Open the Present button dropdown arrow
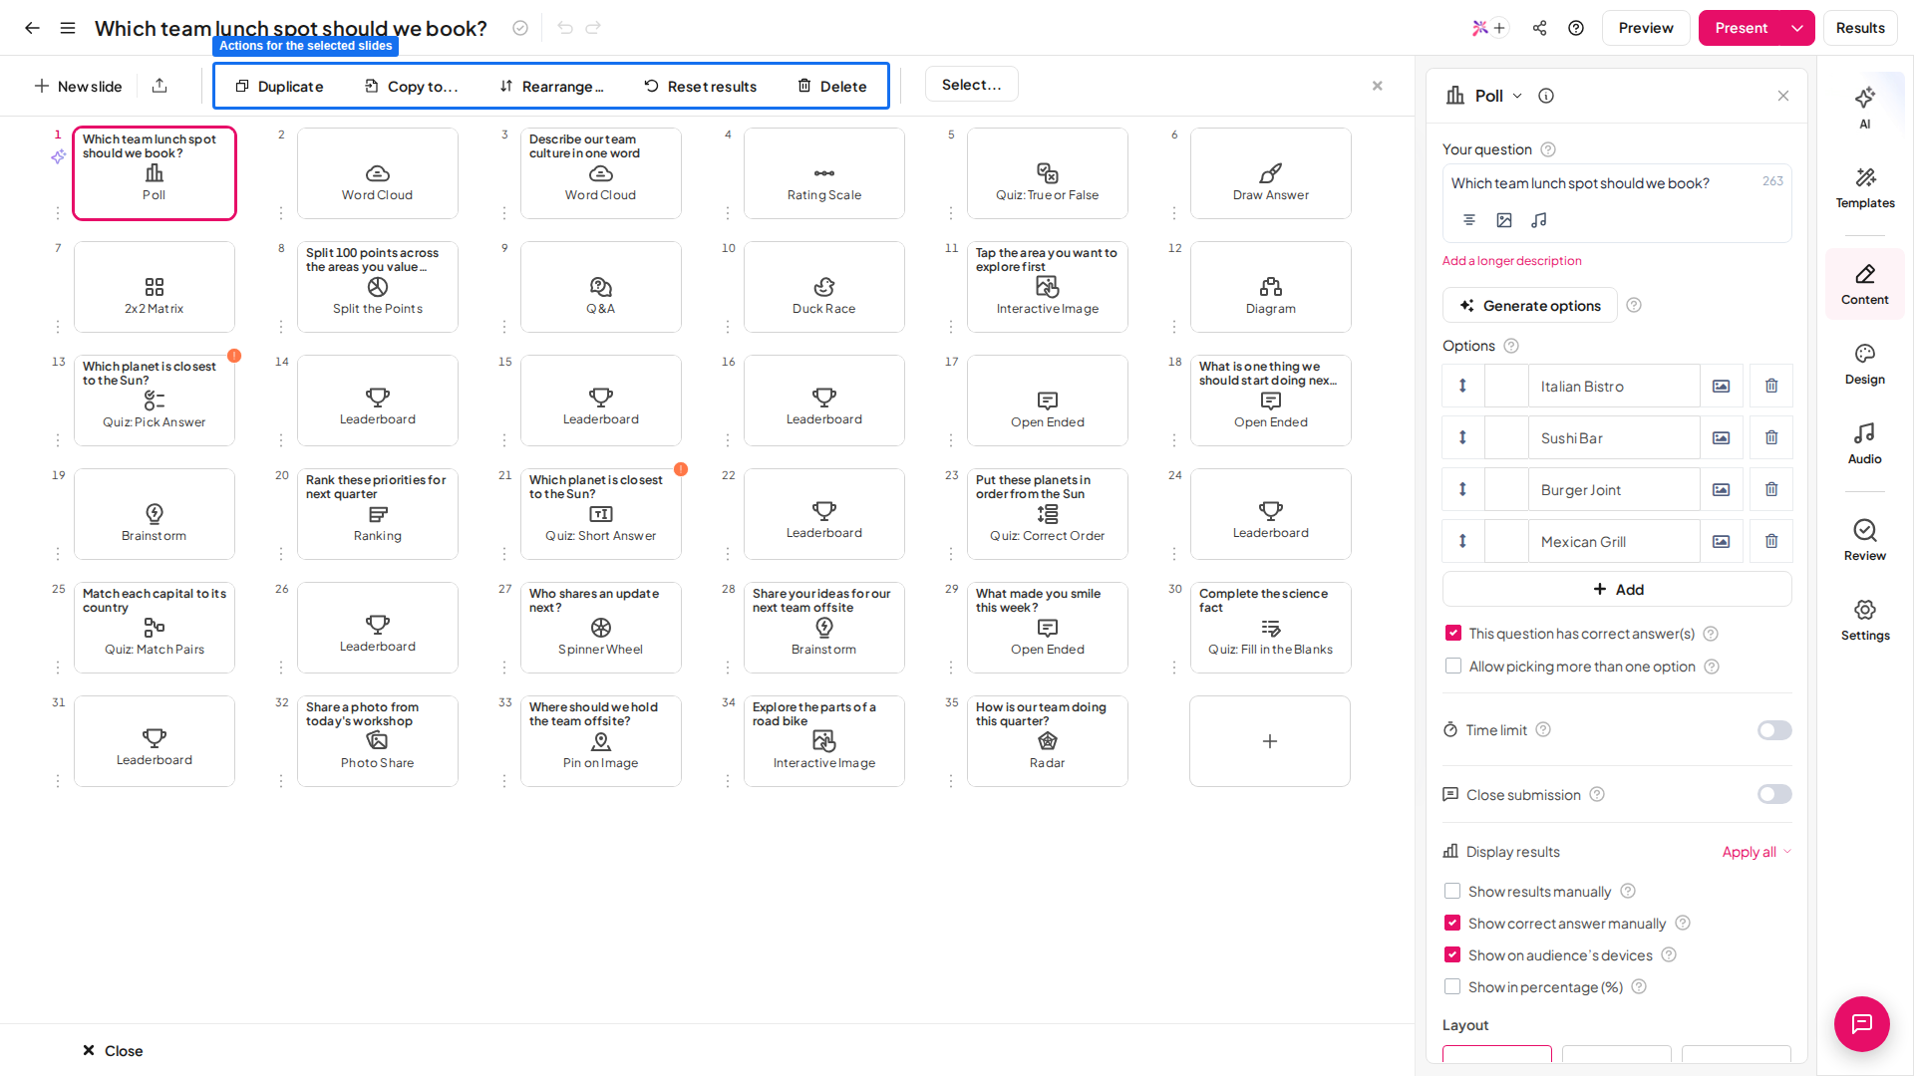 (1797, 28)
